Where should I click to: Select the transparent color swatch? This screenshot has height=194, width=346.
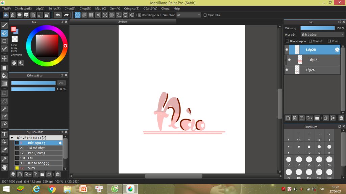[15, 39]
